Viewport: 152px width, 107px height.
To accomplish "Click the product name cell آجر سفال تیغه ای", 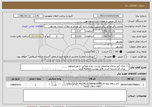I will click(x=92, y=85).
